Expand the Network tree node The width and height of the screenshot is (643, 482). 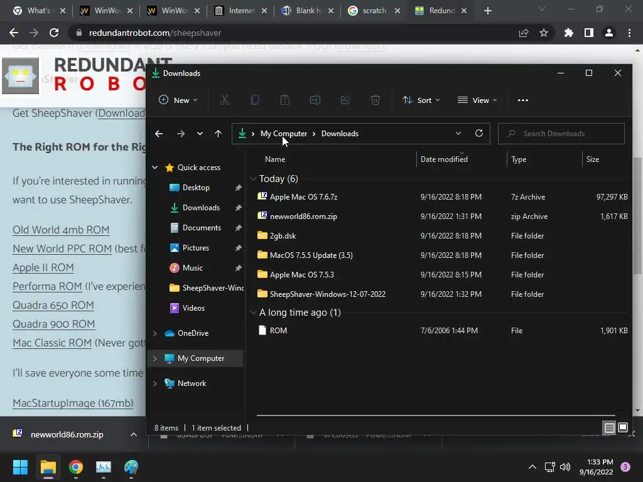tap(155, 383)
